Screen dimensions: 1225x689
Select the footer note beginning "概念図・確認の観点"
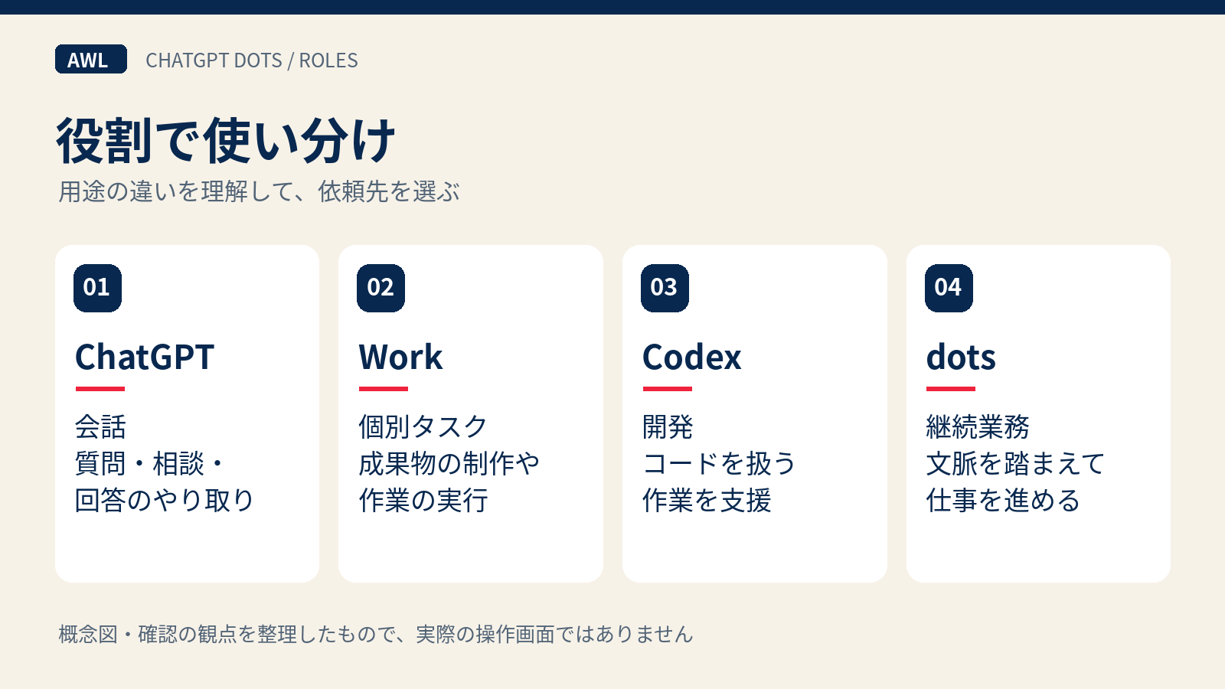point(376,635)
